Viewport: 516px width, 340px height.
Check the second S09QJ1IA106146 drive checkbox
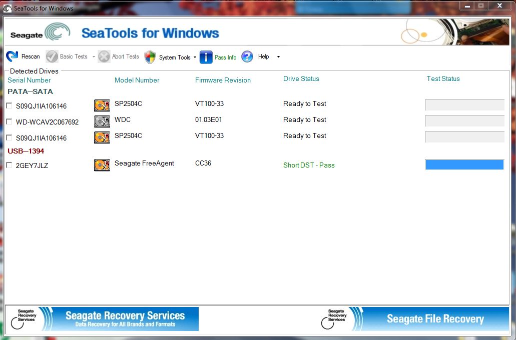pyautogui.click(x=9, y=137)
